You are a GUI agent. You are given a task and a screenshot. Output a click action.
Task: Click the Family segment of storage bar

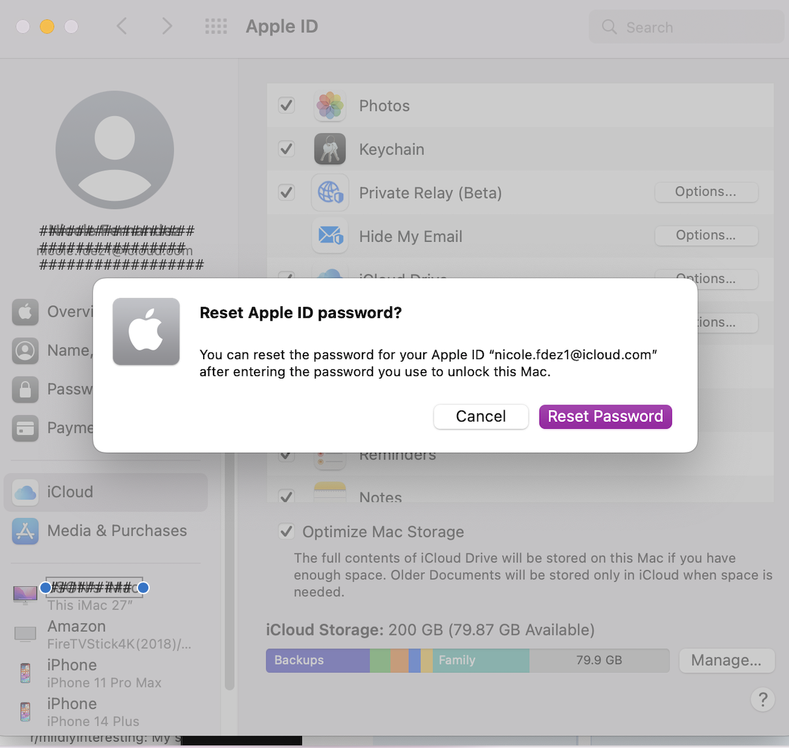click(481, 660)
